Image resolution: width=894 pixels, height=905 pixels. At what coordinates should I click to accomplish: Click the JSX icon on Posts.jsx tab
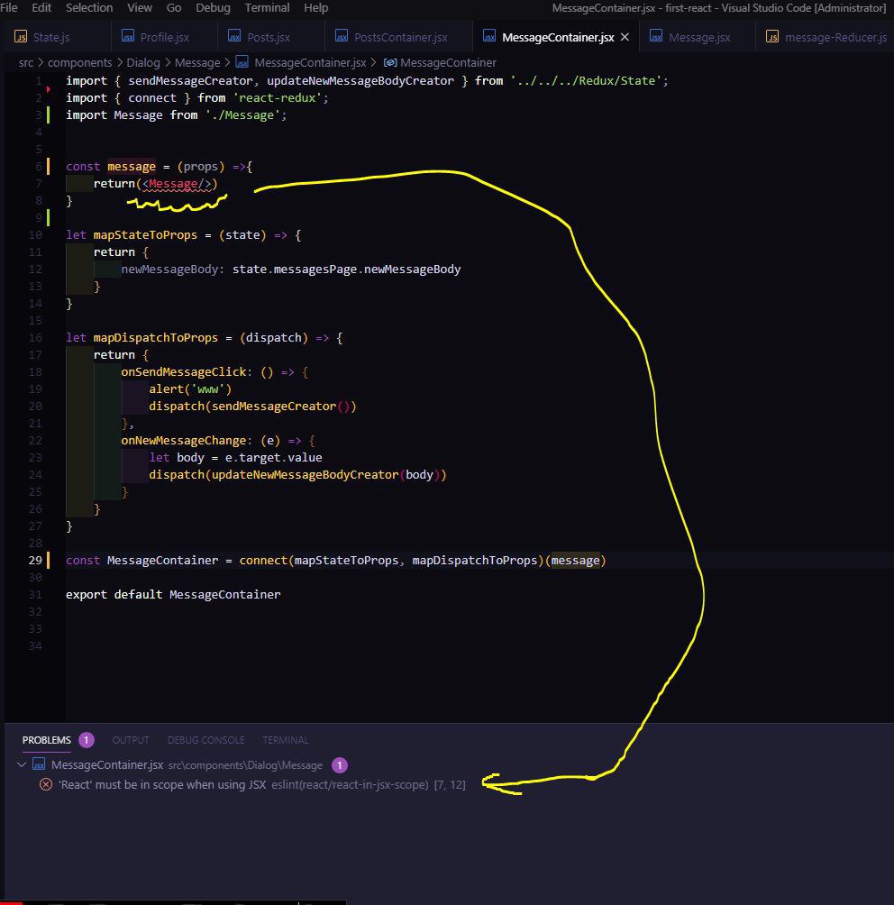(x=233, y=36)
